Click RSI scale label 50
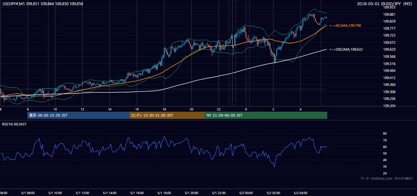The height and width of the screenshot is (196, 417). 385,153
